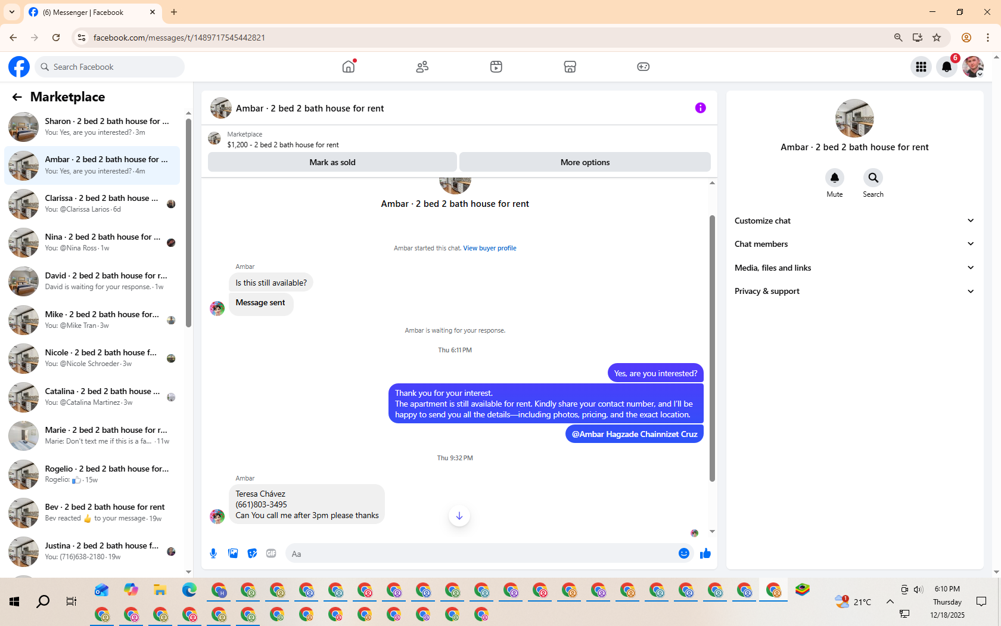Screen dimensions: 1001x626
Task: Choose a sticker from the sticker icon
Action: [253, 554]
